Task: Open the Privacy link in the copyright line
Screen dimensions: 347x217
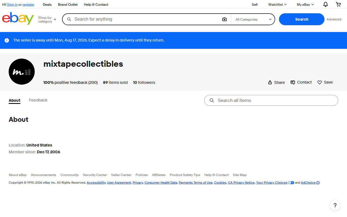Action: [x=138, y=183]
